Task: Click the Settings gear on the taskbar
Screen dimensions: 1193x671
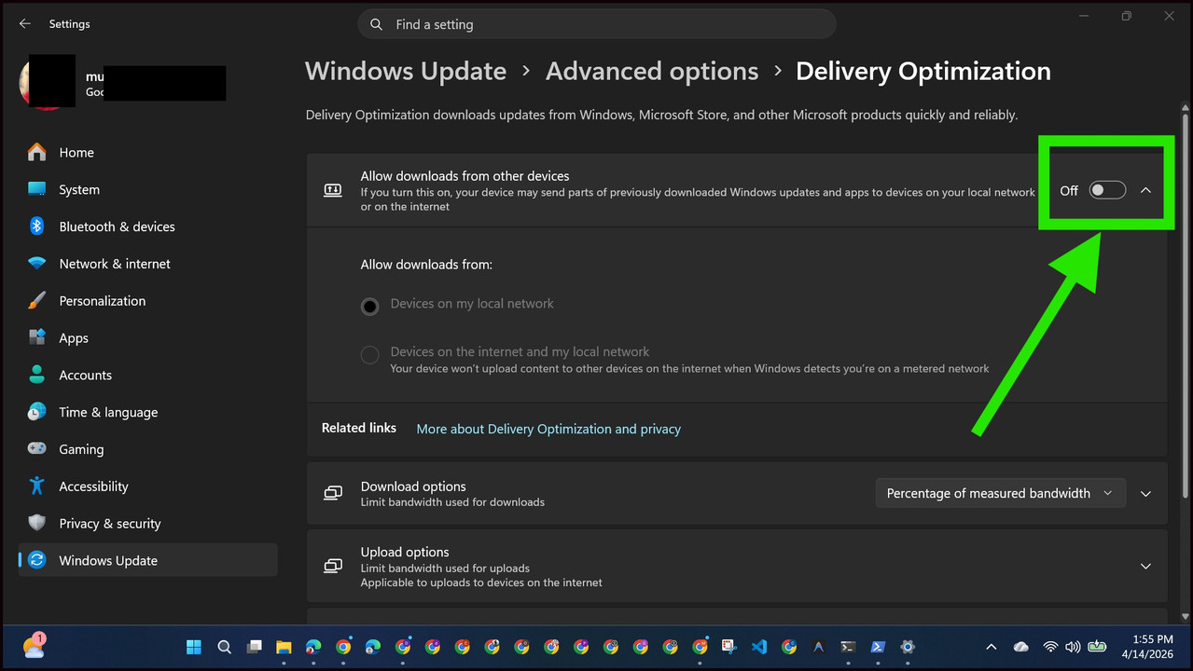Action: click(908, 647)
